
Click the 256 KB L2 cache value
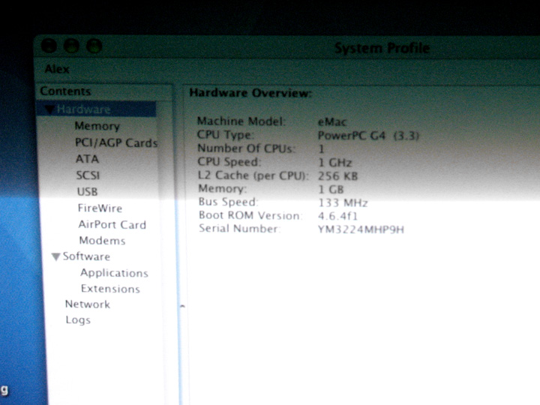pyautogui.click(x=337, y=176)
